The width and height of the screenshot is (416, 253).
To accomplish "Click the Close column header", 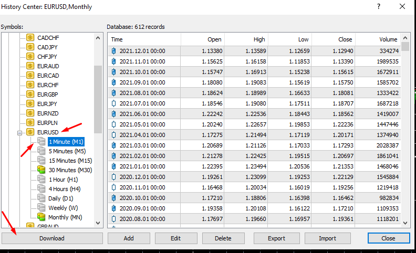I will click(334, 39).
